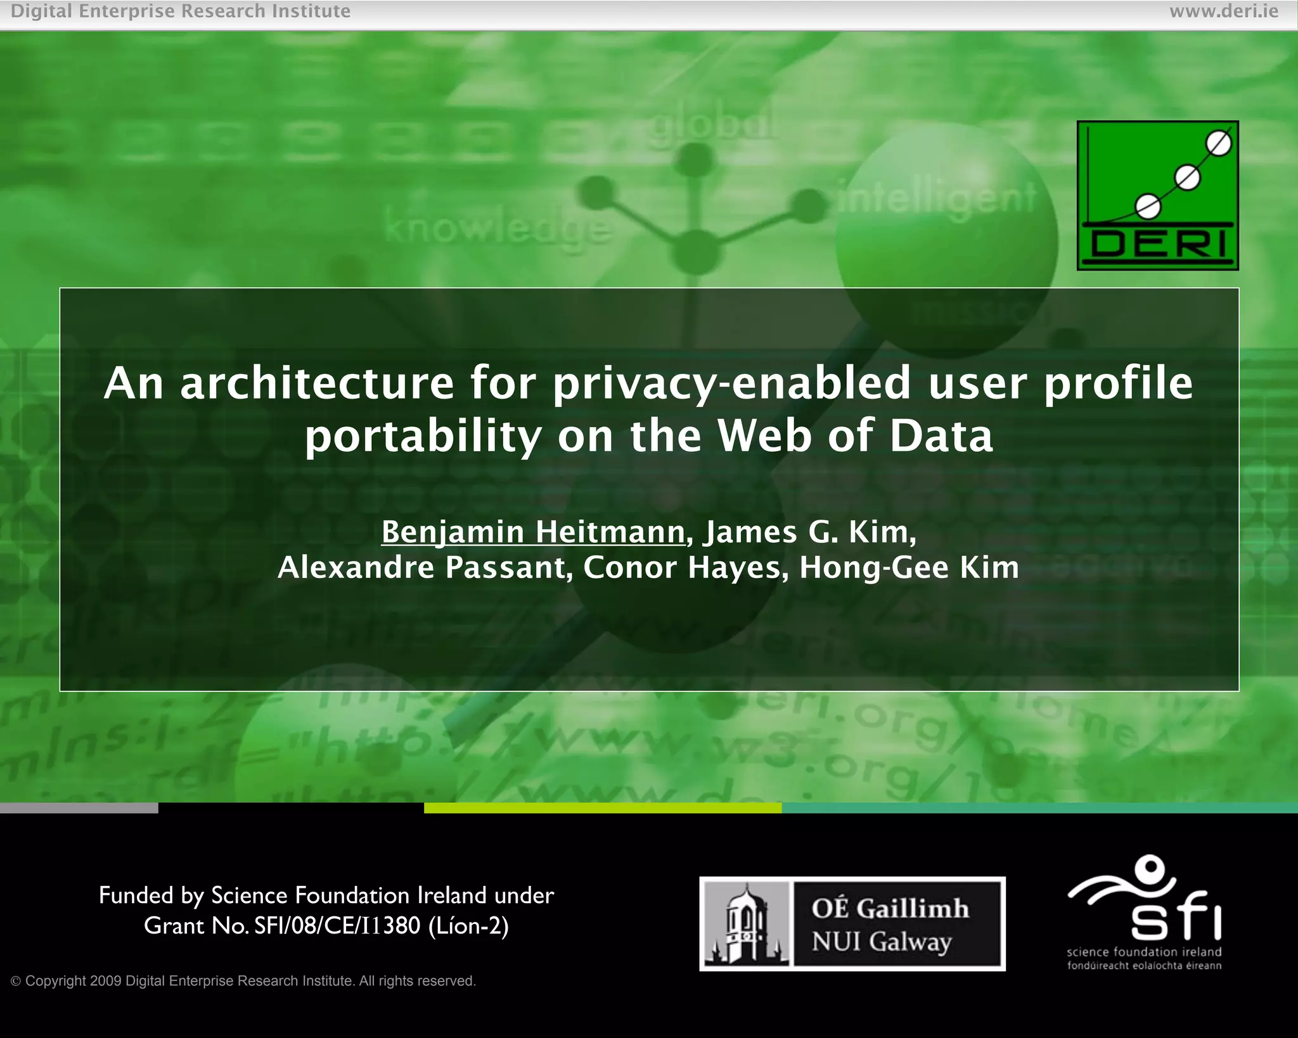Click the title line 'portability on the Web of Data'

648,436
